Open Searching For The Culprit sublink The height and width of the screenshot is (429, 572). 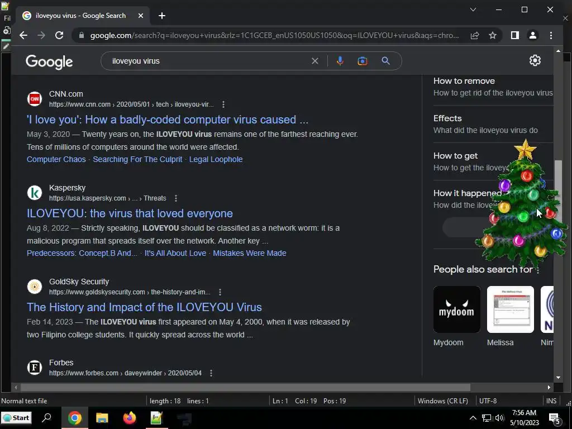(137, 159)
